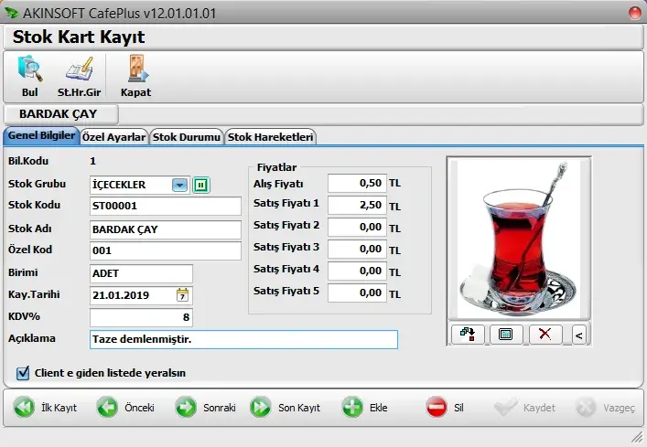Click the red window close button
The width and height of the screenshot is (647, 447).
tap(634, 13)
